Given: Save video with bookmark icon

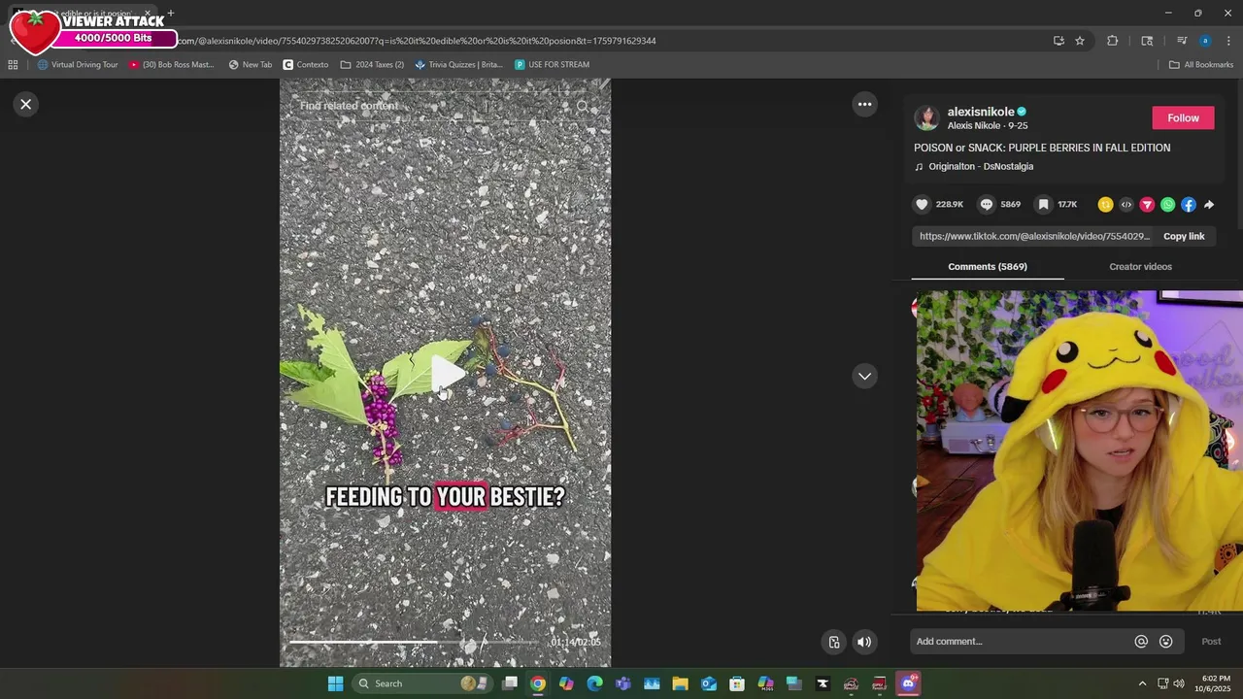Looking at the screenshot, I should pyautogui.click(x=1043, y=204).
